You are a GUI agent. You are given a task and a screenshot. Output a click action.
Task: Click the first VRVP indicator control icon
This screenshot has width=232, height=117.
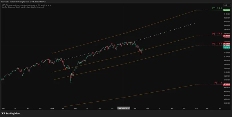(x=47, y=5)
